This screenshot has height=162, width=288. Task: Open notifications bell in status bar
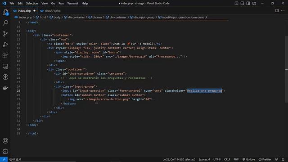coord(283,159)
